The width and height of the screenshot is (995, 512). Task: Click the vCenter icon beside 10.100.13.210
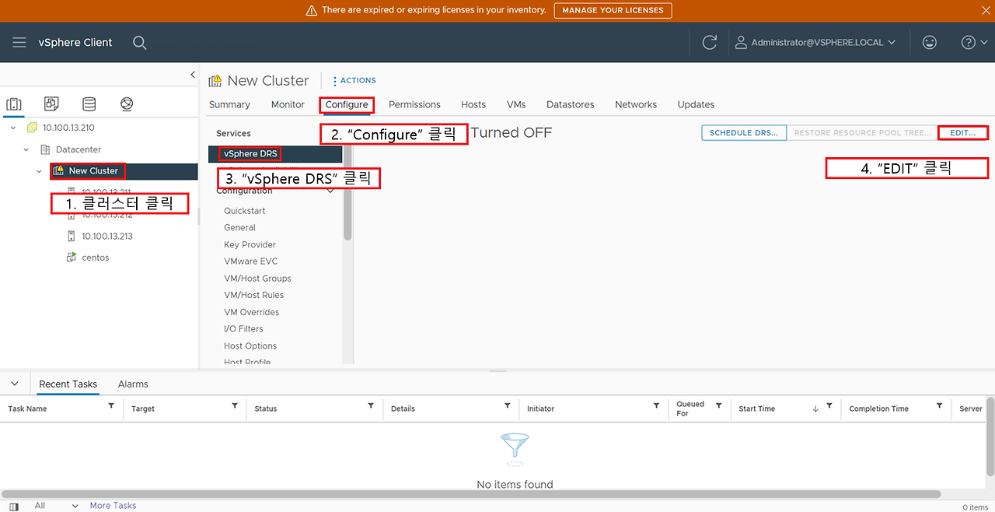32,128
